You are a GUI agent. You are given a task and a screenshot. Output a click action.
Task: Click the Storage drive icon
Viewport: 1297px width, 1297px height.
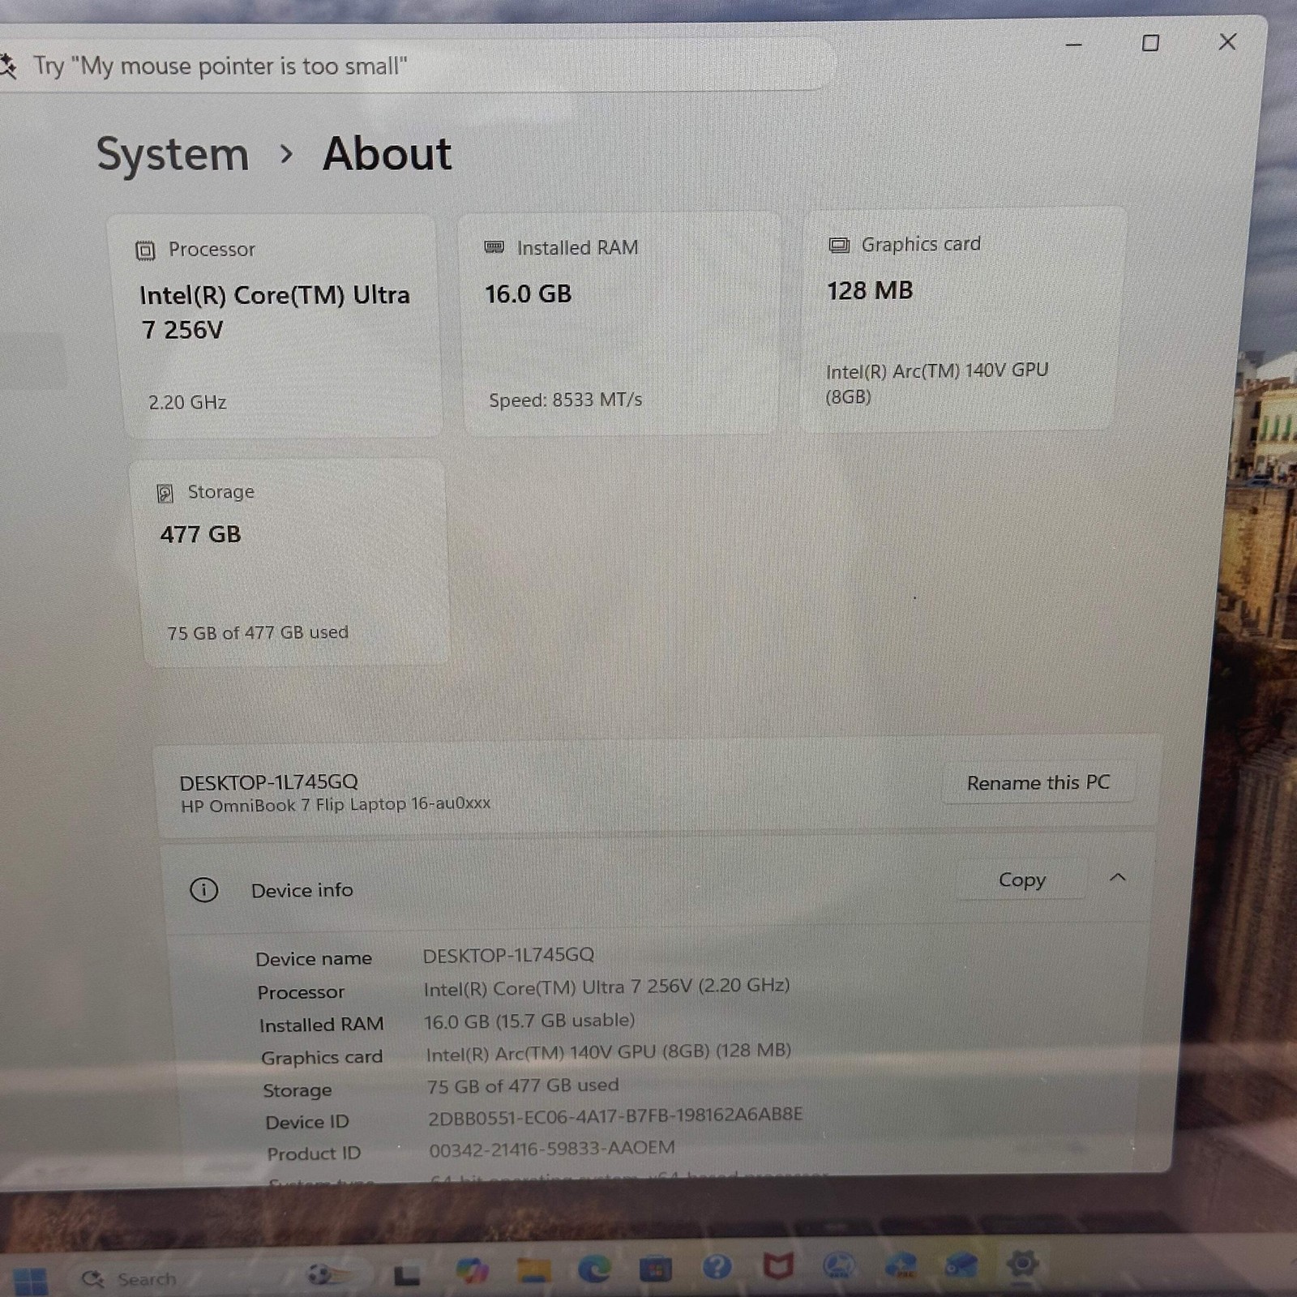[165, 493]
